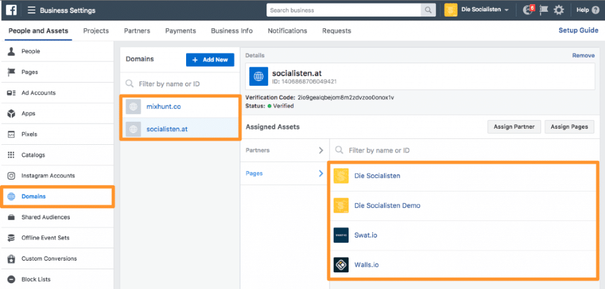The image size is (605, 289).
Task: Click the Catalogs grid sidebar icon
Action: [11, 155]
